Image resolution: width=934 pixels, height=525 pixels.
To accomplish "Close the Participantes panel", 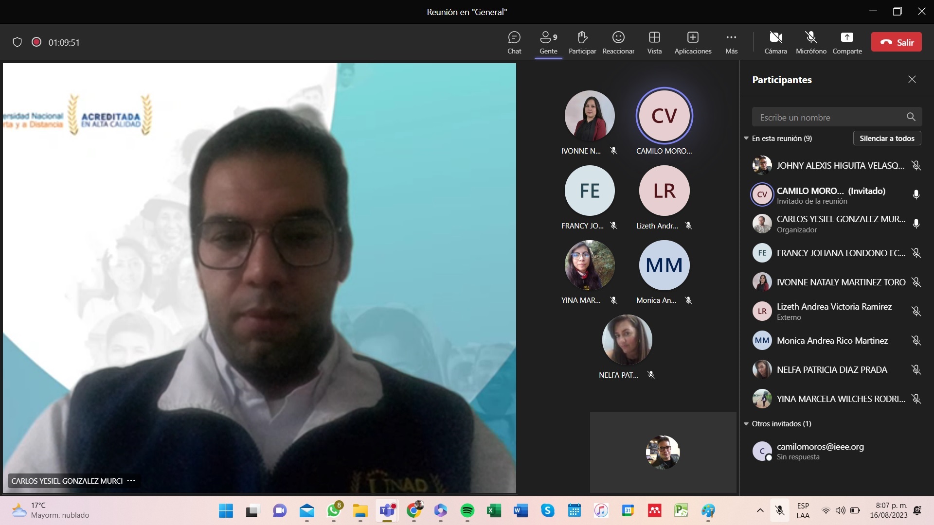I will [x=912, y=79].
